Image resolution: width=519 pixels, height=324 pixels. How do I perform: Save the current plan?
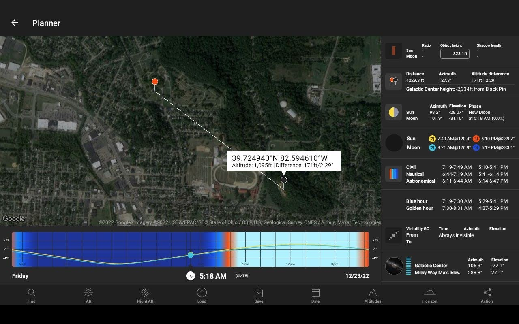259,295
